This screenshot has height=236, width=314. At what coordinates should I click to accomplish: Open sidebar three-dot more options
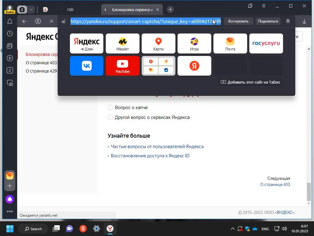click(x=10, y=211)
